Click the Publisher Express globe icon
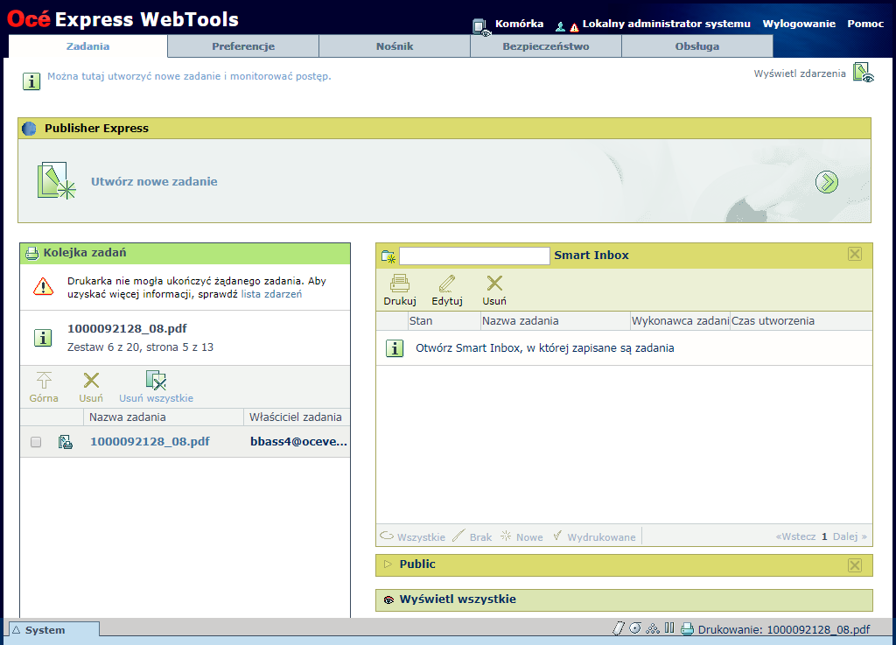Screen dimensions: 896x645 pyautogui.click(x=29, y=129)
